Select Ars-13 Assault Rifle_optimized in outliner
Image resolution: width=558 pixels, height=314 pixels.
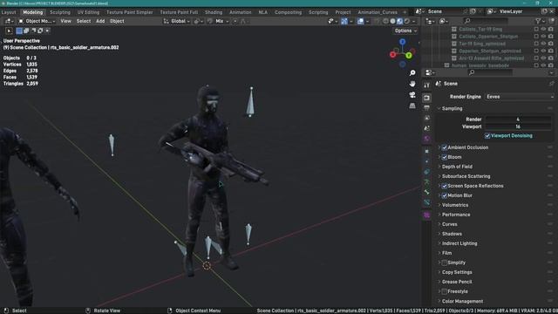point(491,58)
